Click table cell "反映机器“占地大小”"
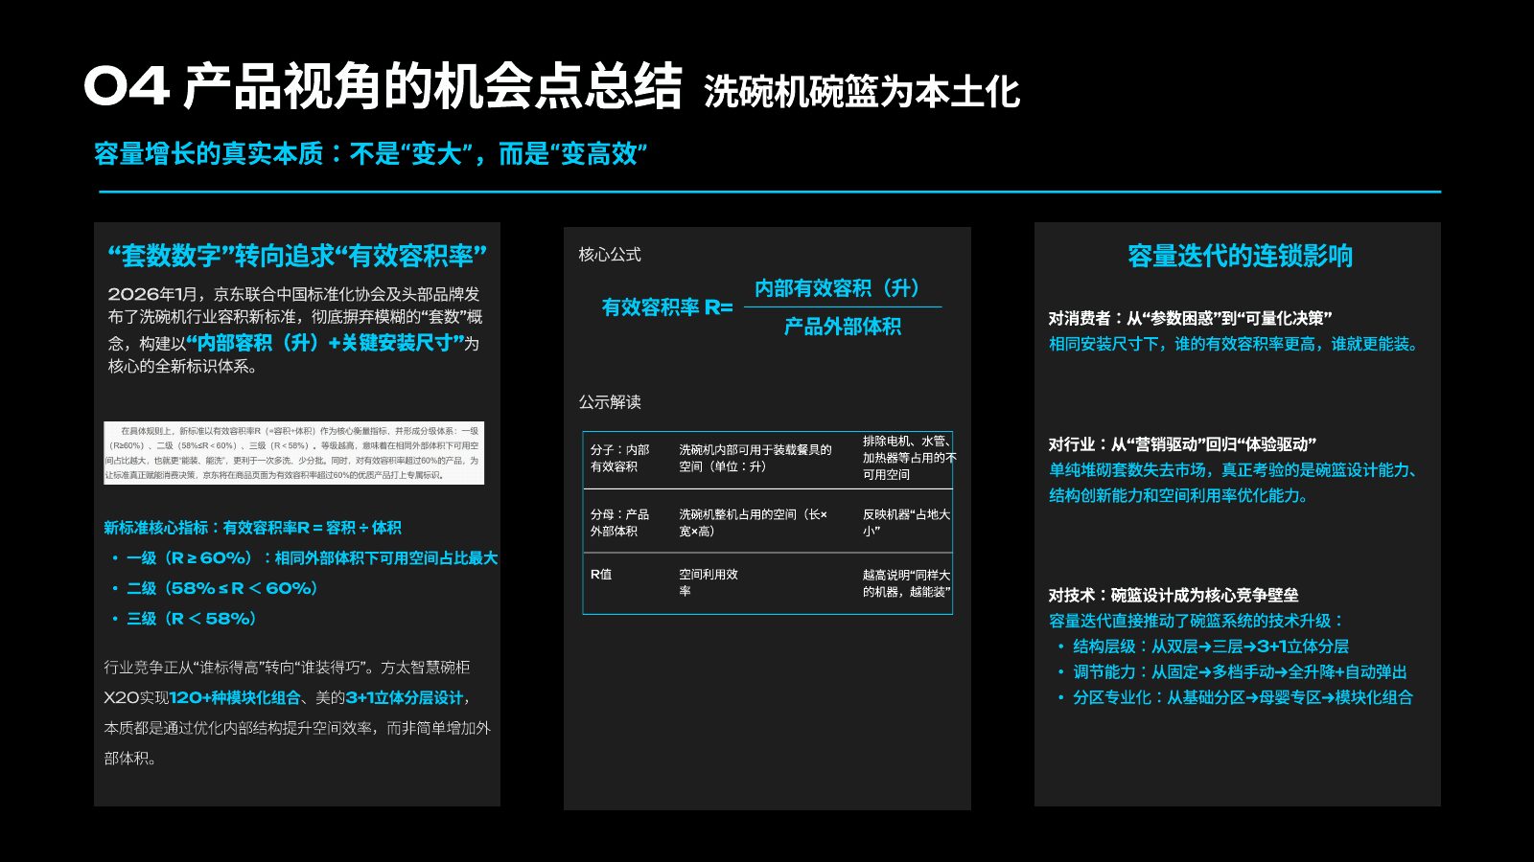The height and width of the screenshot is (862, 1534). point(906,523)
